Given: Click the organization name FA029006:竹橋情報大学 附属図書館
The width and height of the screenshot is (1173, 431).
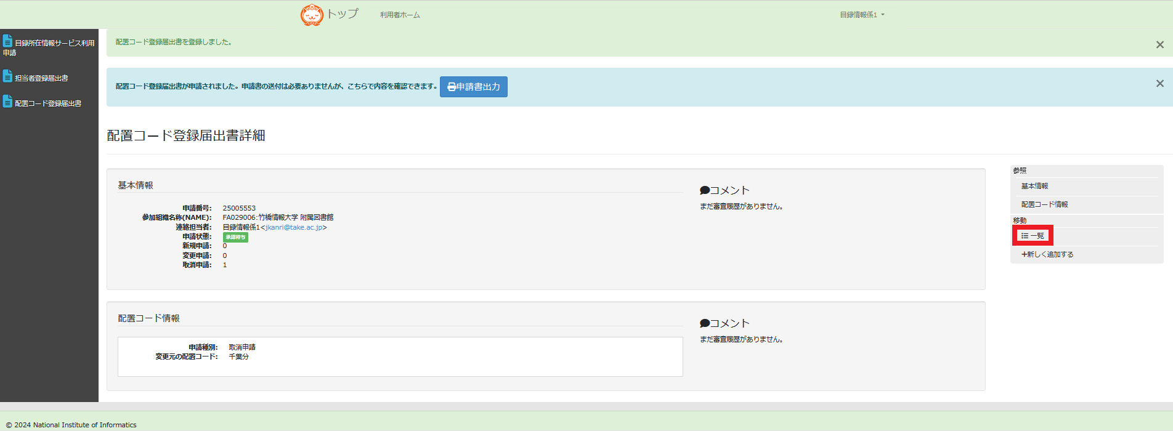Looking at the screenshot, I should point(278,217).
